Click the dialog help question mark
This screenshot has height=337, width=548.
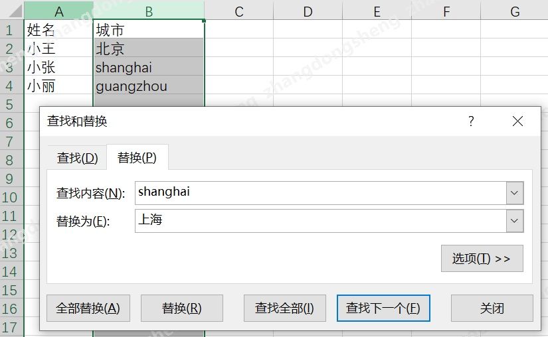(471, 121)
